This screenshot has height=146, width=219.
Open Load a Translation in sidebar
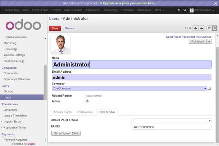tap(15, 116)
